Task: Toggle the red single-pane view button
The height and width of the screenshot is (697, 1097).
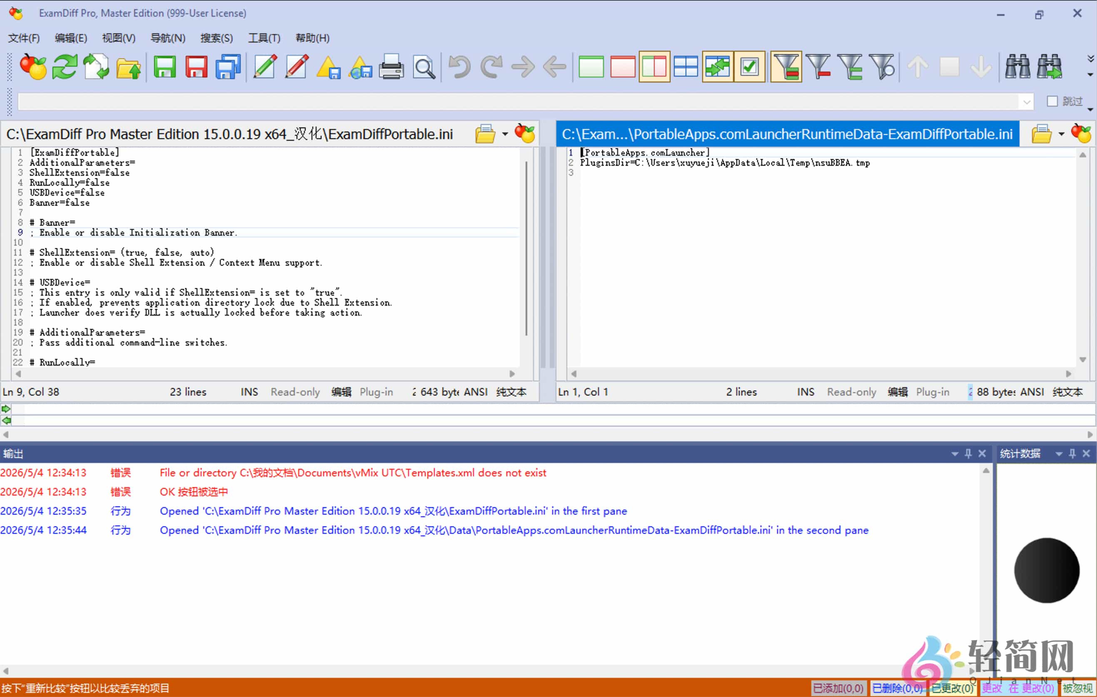Action: (623, 67)
